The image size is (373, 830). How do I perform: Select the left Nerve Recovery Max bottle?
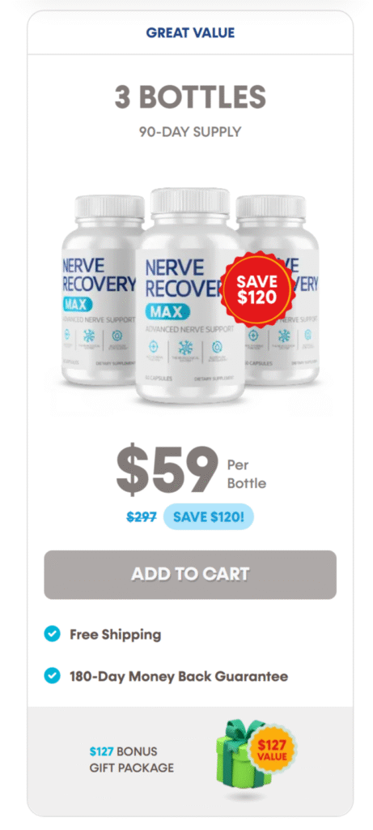[100, 290]
